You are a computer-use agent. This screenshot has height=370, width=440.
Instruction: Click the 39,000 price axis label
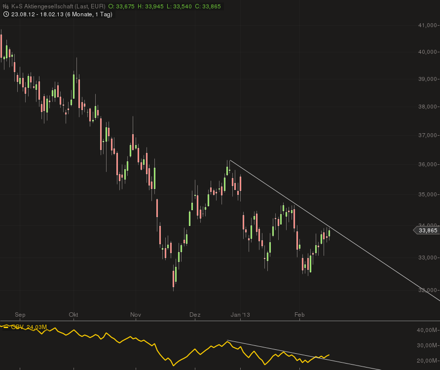click(x=427, y=79)
